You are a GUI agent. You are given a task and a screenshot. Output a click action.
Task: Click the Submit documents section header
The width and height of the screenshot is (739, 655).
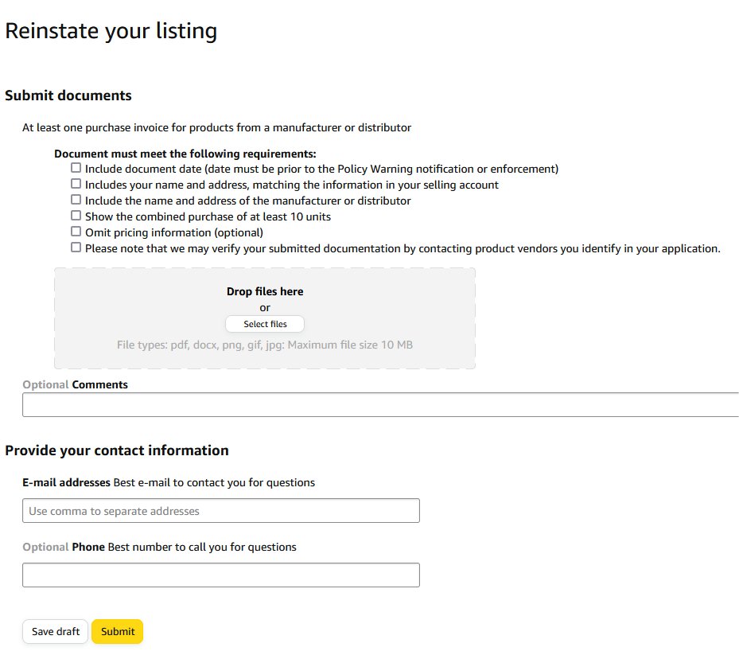click(68, 95)
